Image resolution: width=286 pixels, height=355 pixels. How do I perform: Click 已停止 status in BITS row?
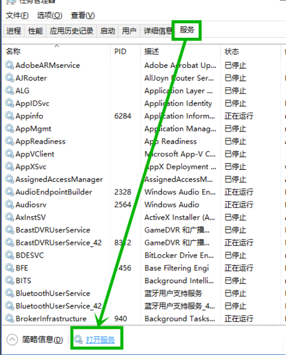(235, 280)
